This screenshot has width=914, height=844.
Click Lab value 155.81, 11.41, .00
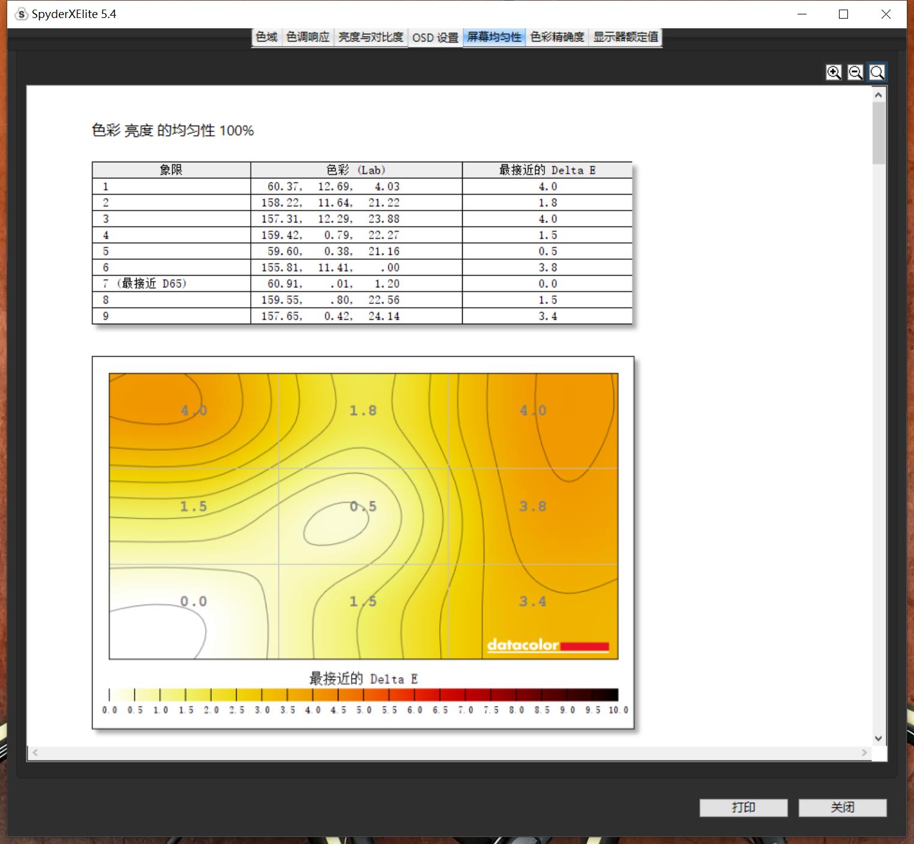pos(330,268)
